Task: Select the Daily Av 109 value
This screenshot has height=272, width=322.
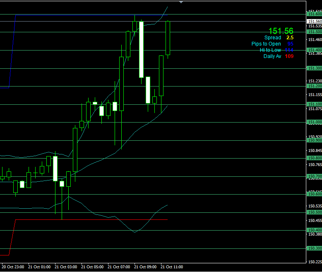Action: coord(289,56)
